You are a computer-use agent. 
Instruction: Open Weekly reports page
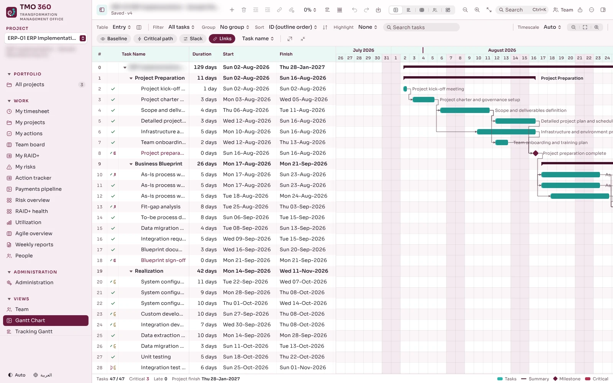pos(46,245)
